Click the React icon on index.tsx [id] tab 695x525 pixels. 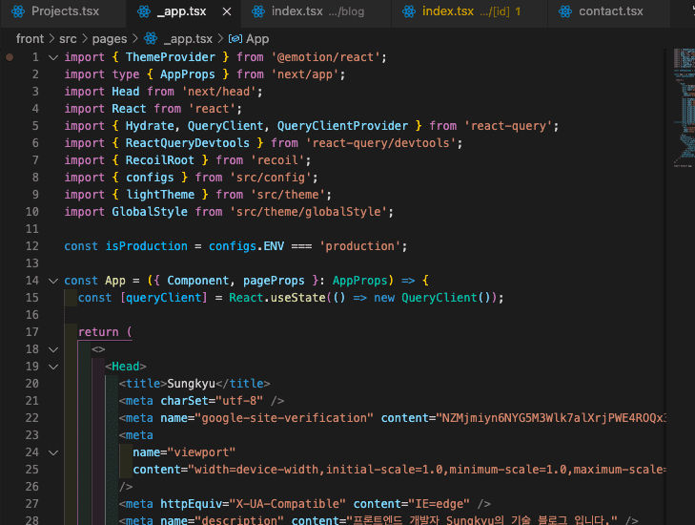click(x=409, y=11)
